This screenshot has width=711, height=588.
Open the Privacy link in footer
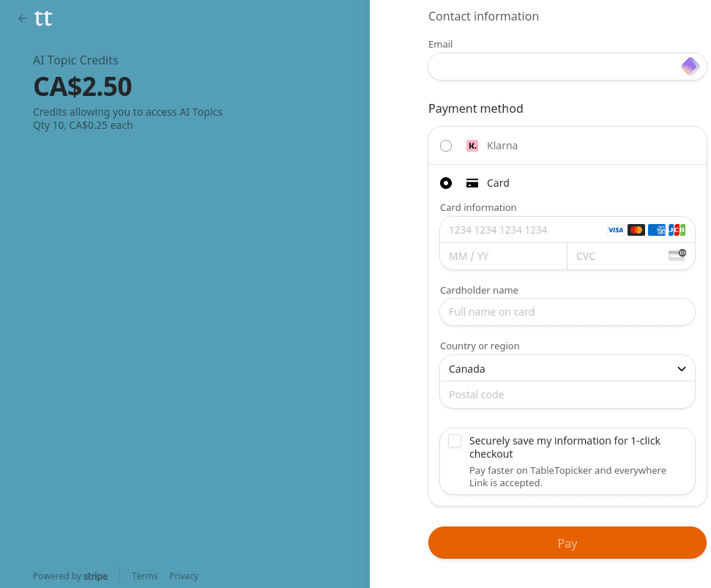point(184,576)
